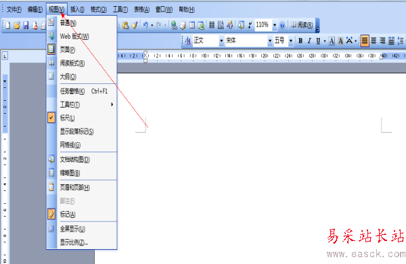Open the 编辑(E) menu
Image resolution: width=406 pixels, height=264 pixels.
pyautogui.click(x=35, y=9)
